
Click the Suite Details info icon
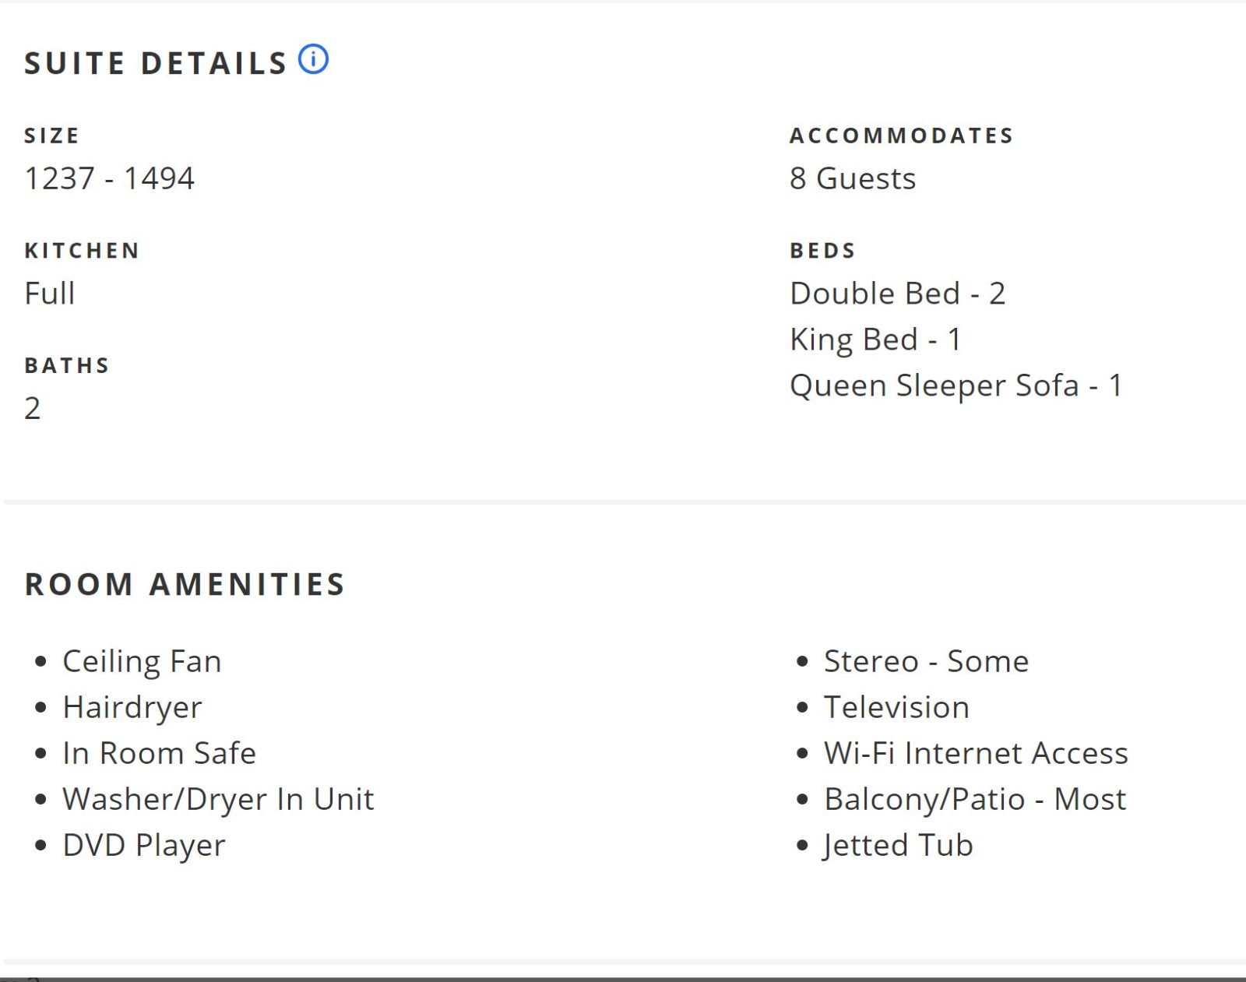pos(313,59)
